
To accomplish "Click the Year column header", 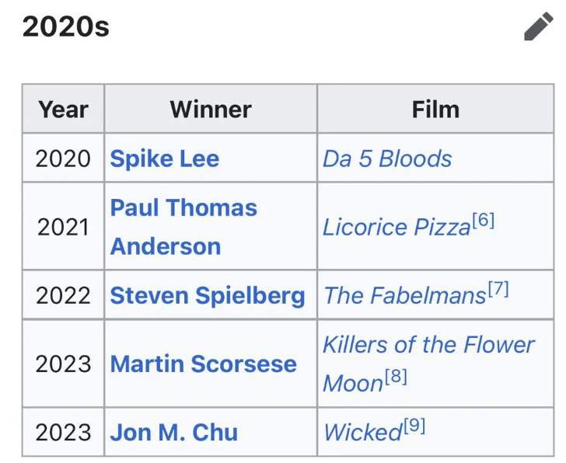I will [63, 109].
